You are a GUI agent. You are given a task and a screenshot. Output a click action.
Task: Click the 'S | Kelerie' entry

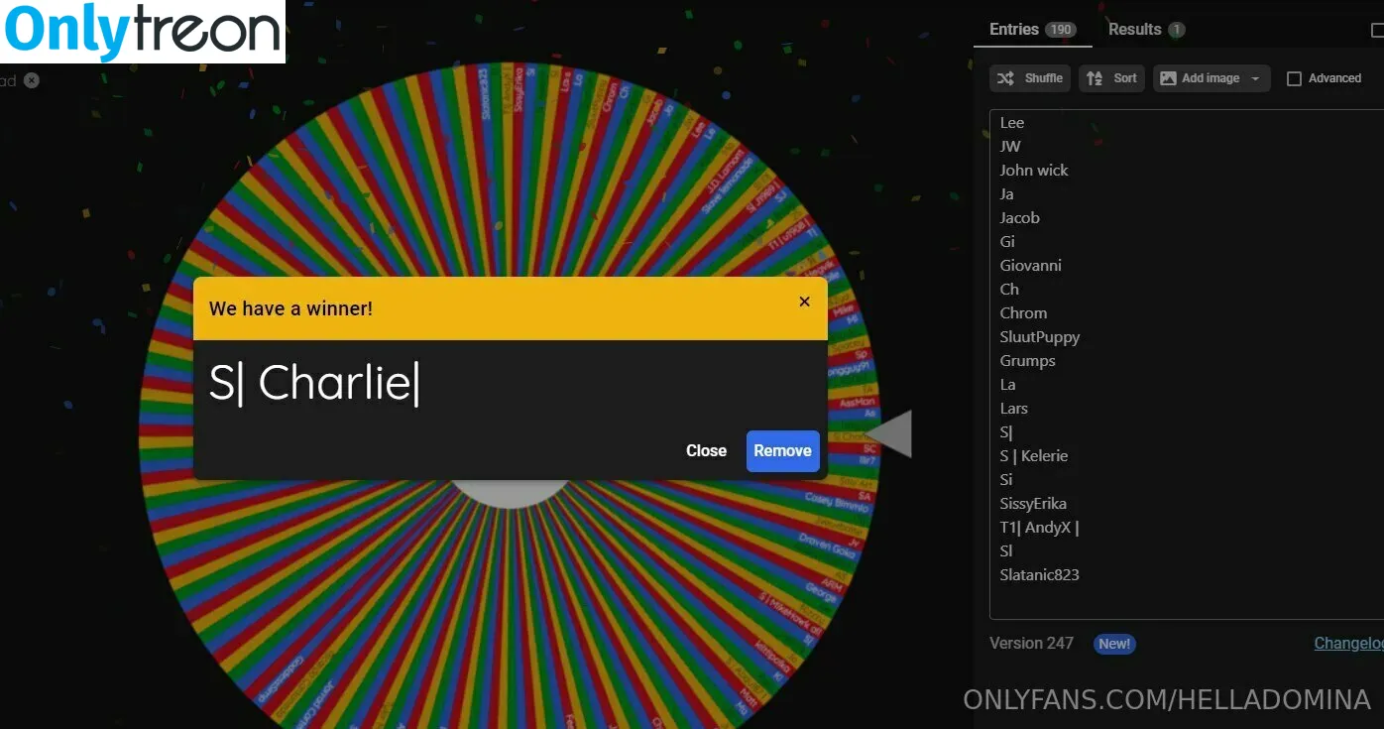point(1033,456)
